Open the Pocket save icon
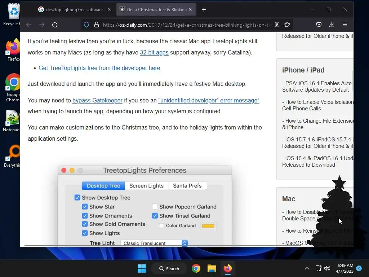 [x=319, y=25]
